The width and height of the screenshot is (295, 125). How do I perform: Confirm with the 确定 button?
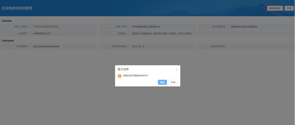tap(162, 82)
